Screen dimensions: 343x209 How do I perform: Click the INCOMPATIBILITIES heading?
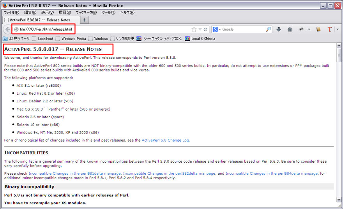tap(26, 153)
